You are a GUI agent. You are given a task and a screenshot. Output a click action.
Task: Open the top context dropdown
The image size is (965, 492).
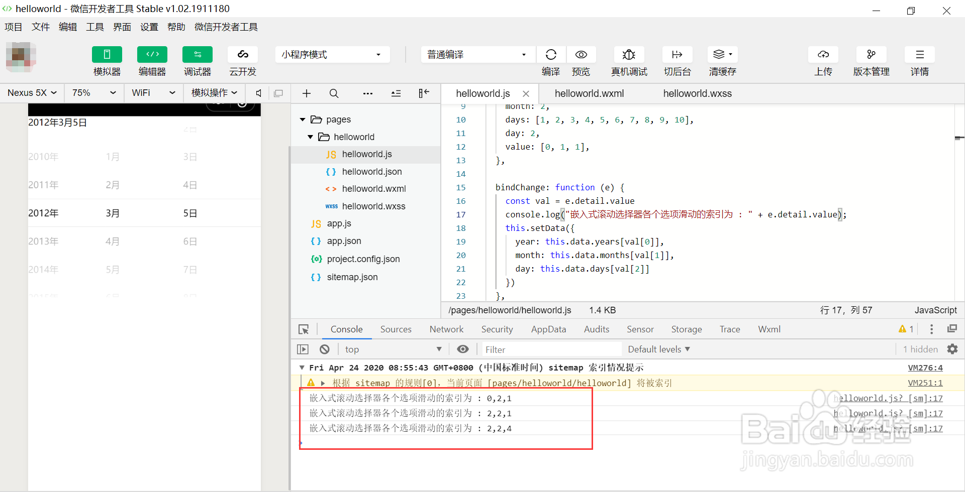(x=394, y=349)
